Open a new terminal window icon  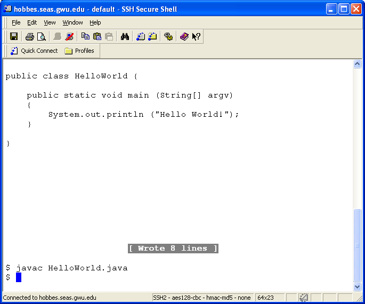(x=141, y=36)
